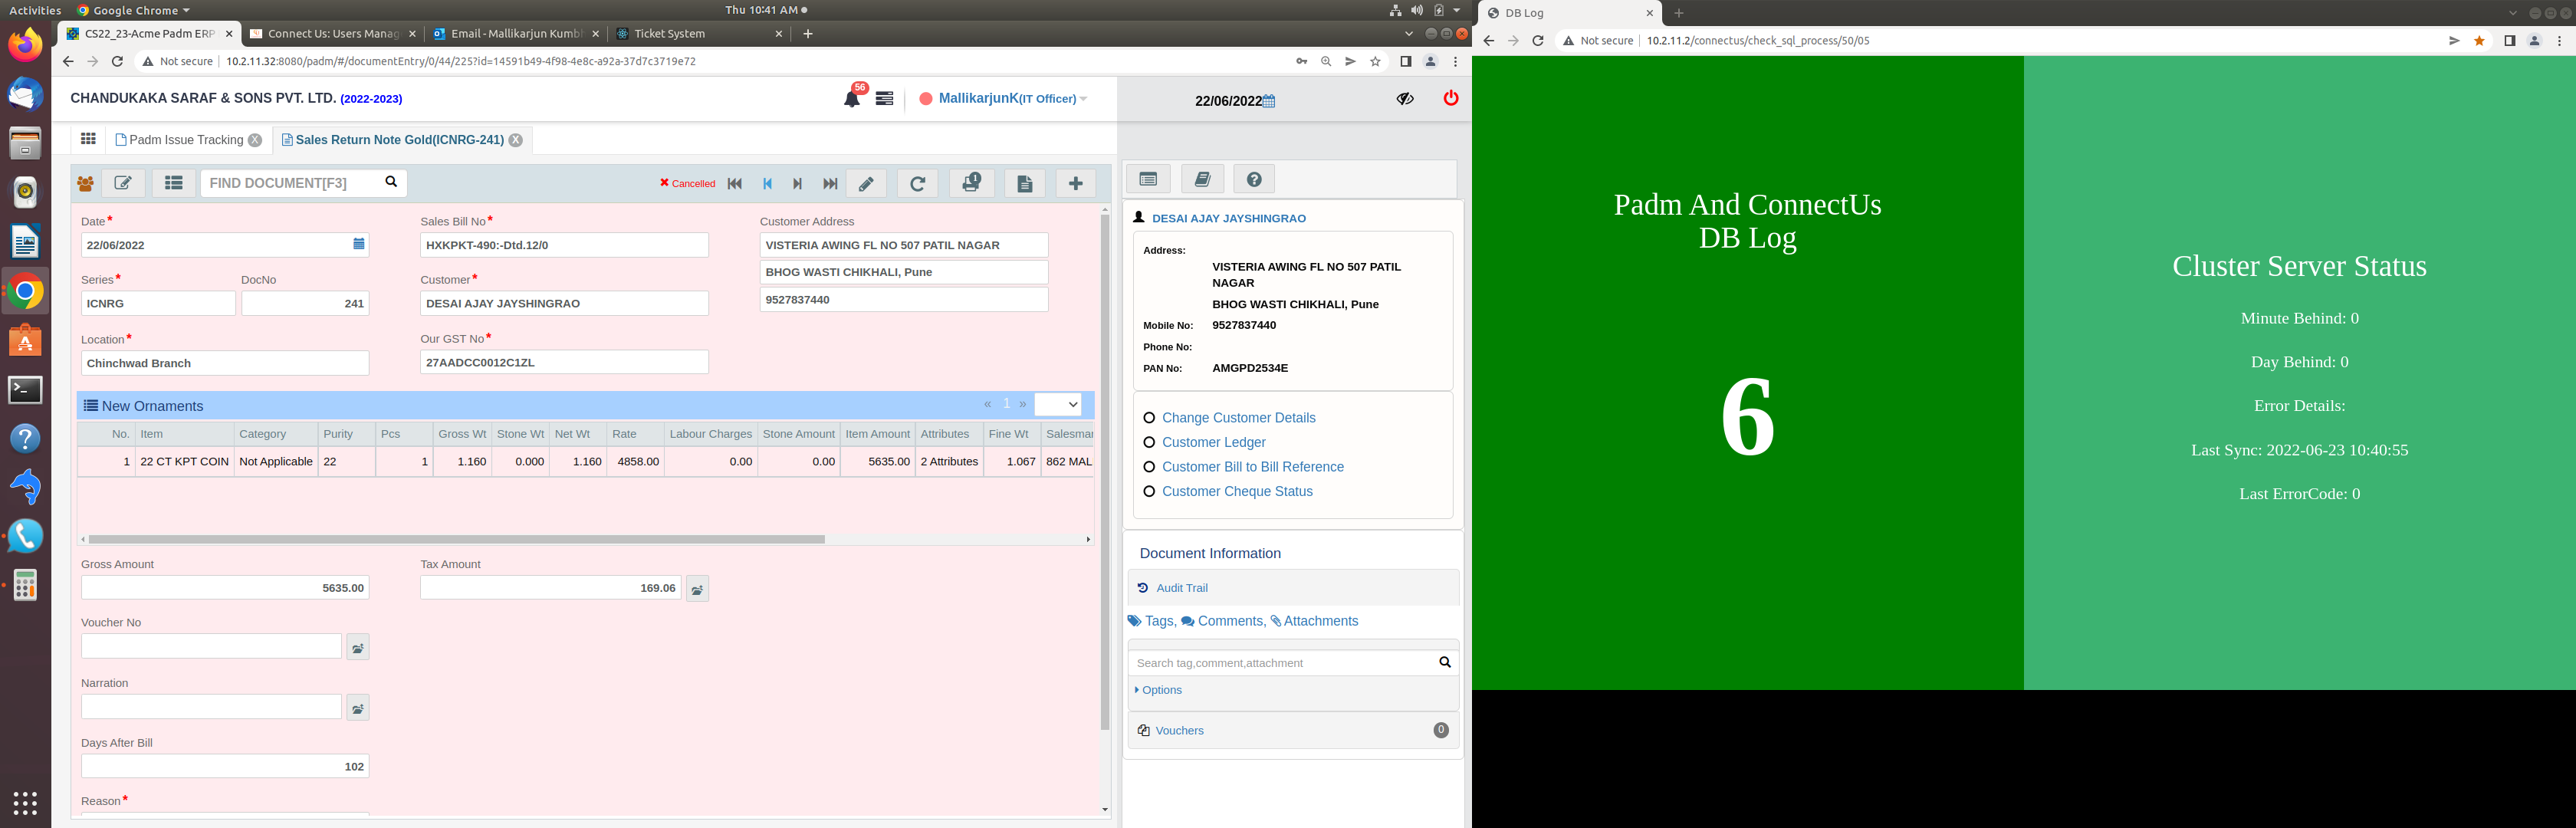The image size is (2576, 828).
Task: Select Customer Cheque Status radio option
Action: (x=1149, y=491)
